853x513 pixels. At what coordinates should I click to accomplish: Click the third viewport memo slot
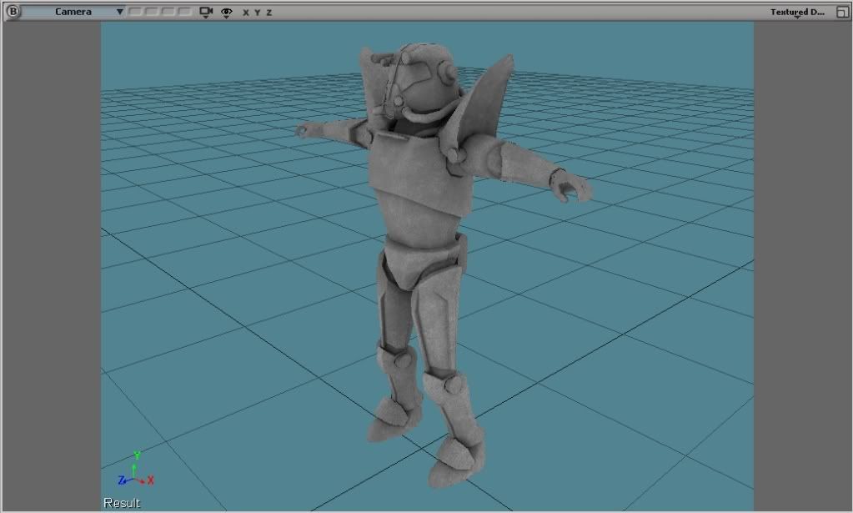coord(168,12)
